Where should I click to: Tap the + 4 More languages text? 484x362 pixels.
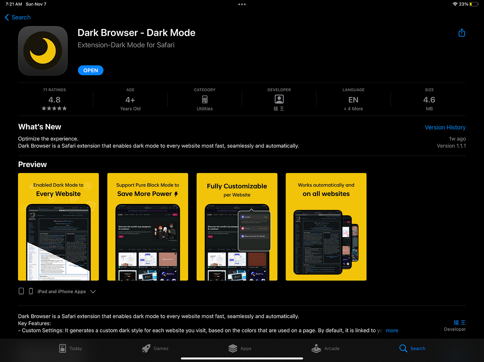[x=353, y=109]
